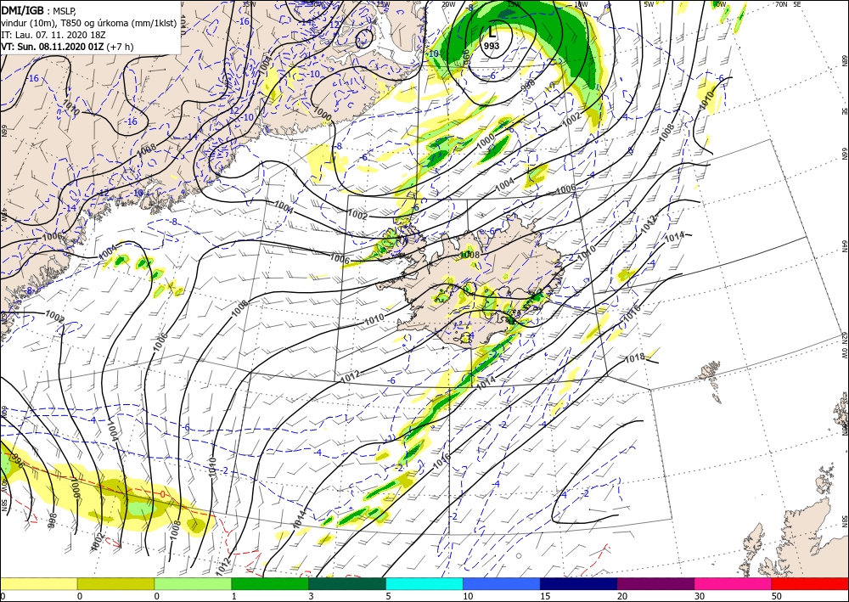Click the light yellow precipitation legend swatch
Viewport: 849px width, 602px height.
[38, 583]
